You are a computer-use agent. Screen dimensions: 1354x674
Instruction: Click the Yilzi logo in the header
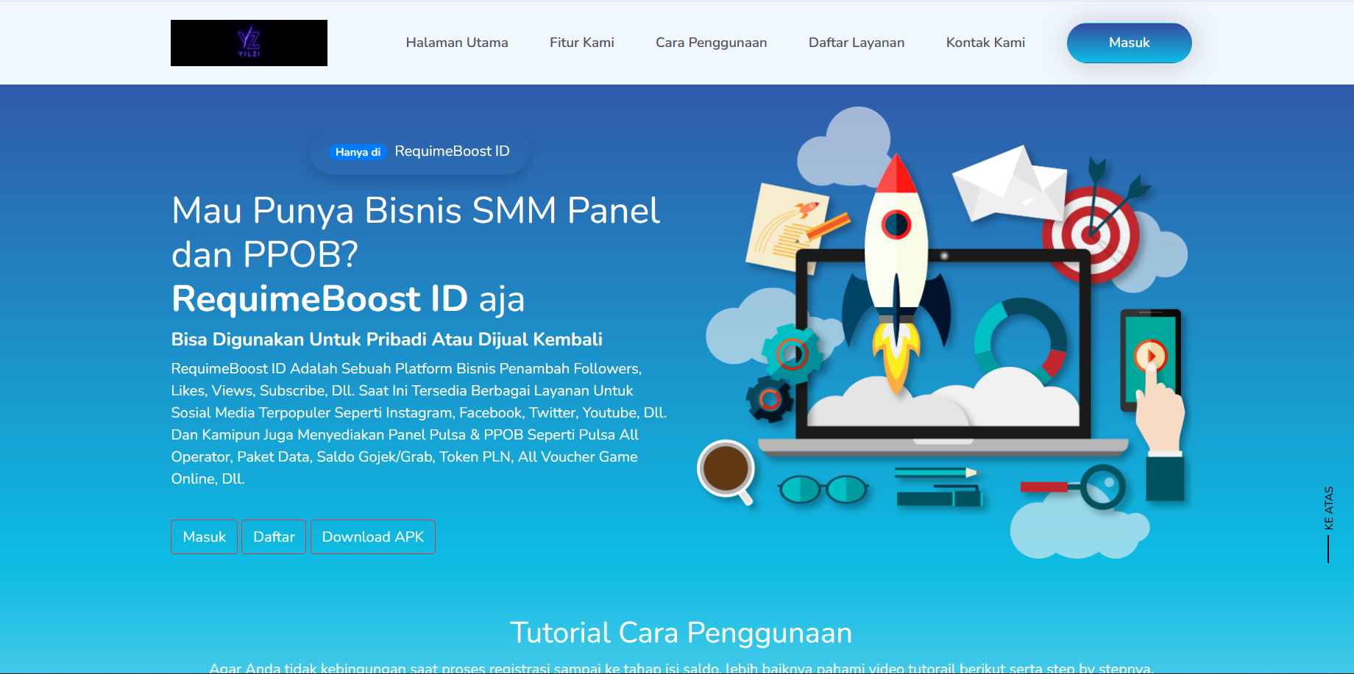pos(249,43)
